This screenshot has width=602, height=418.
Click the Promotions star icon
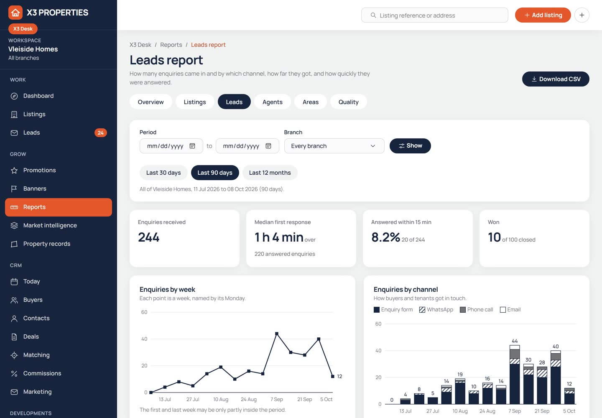click(14, 171)
